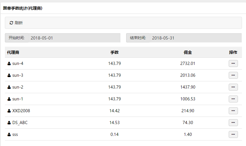Open the actions menu for sun-2

tap(233, 87)
